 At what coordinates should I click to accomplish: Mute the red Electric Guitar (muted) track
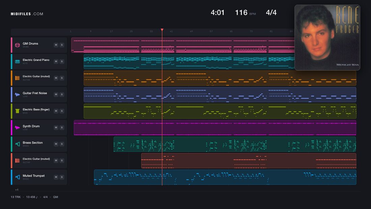pos(56,160)
